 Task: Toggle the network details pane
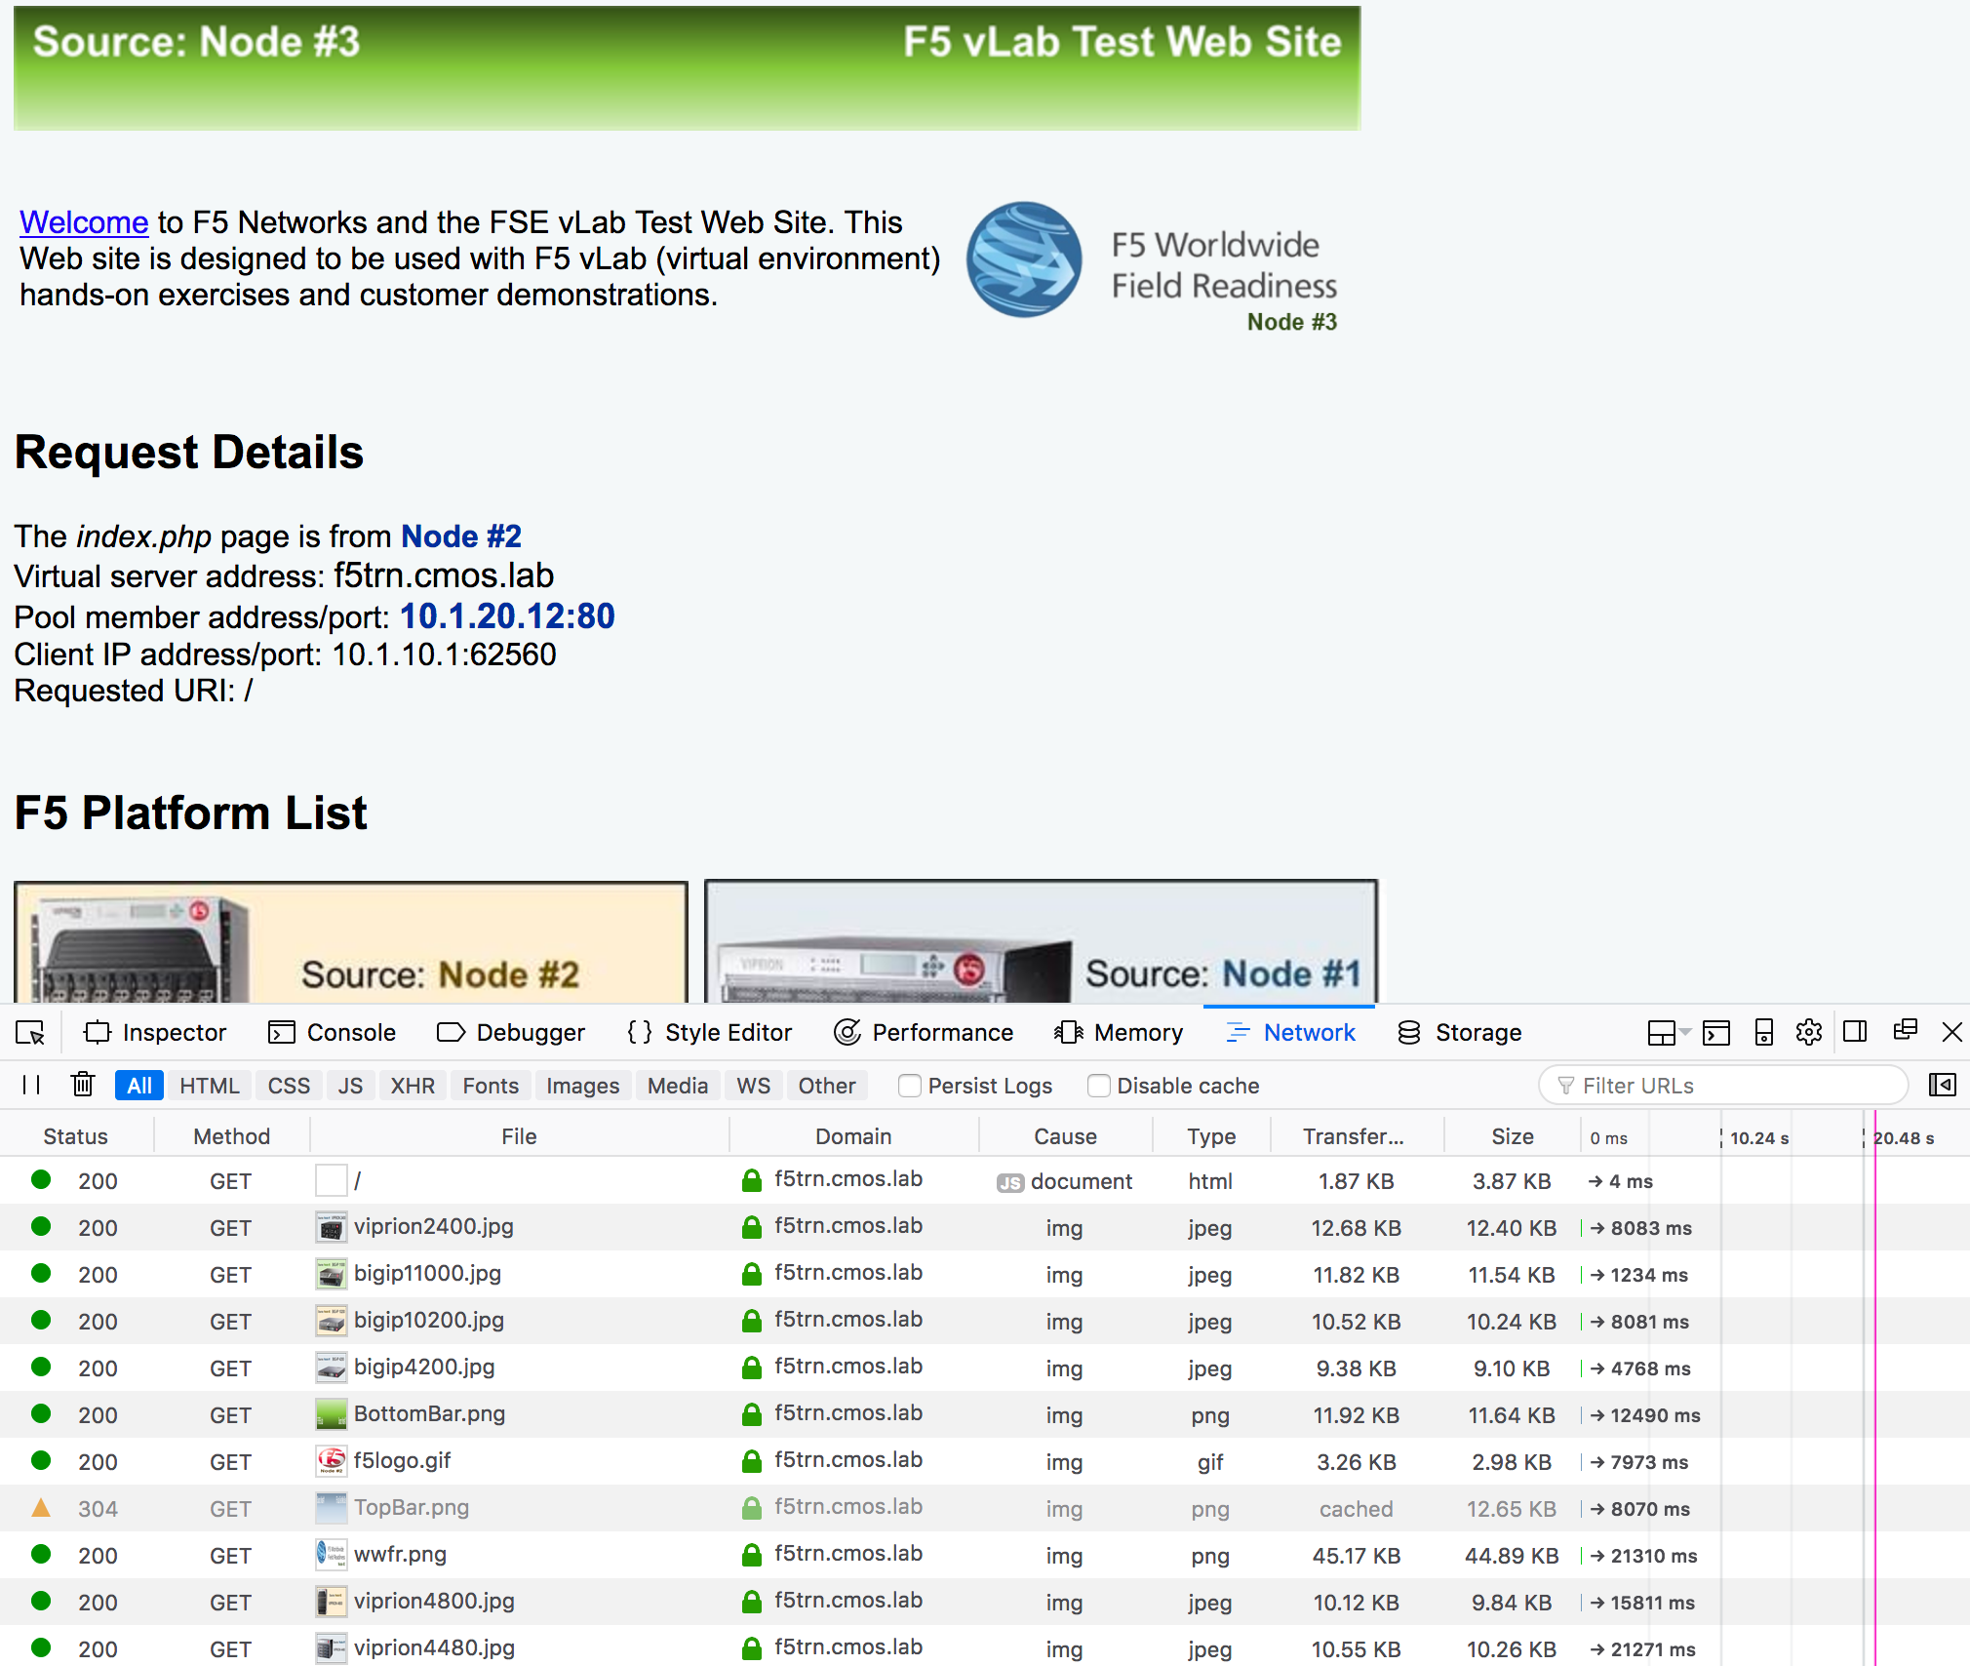tap(1942, 1085)
